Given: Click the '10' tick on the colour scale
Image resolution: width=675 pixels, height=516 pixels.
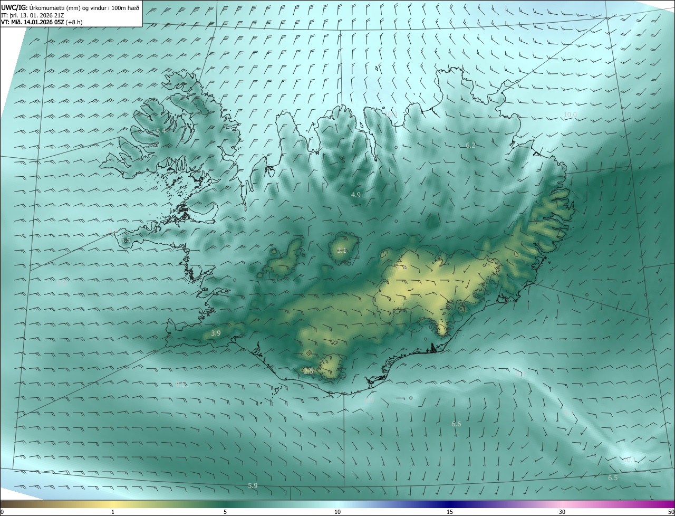Looking at the screenshot, I should tap(337, 512).
